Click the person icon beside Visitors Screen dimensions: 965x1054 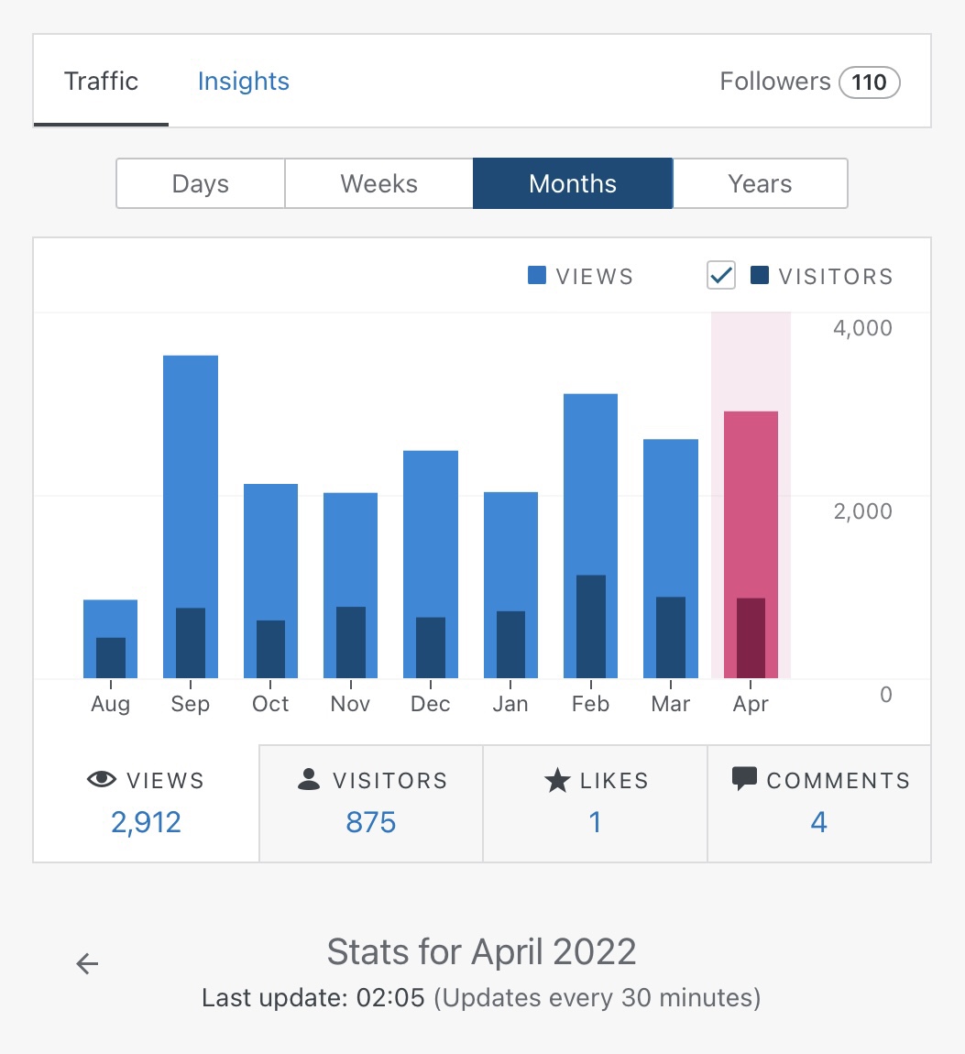pos(309,780)
